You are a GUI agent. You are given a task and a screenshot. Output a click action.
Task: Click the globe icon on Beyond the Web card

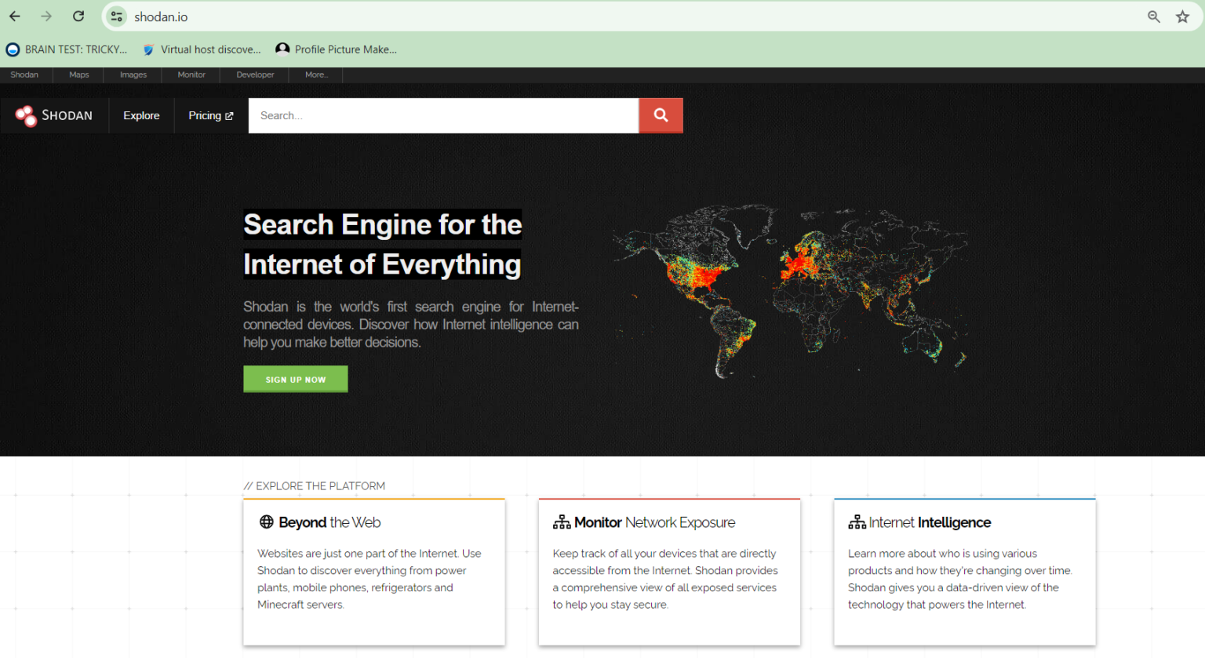tap(266, 522)
